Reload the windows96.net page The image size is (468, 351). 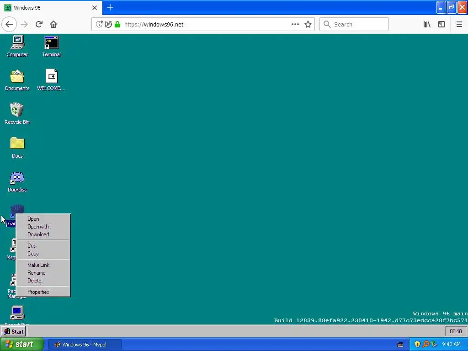click(39, 24)
